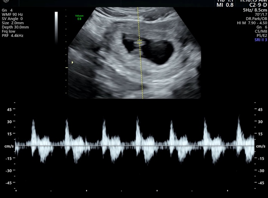This screenshot has height=198, width=268.
Task: Click the right scale -30 velocity label
Action: click(x=261, y=171)
